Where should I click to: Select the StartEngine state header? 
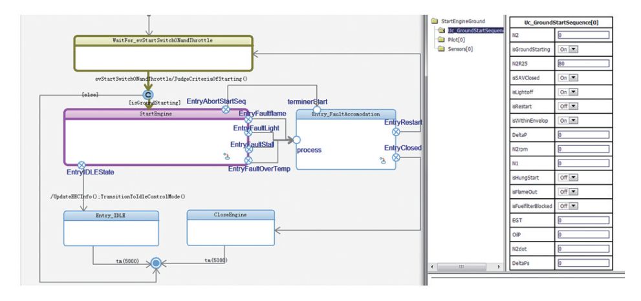(x=156, y=114)
